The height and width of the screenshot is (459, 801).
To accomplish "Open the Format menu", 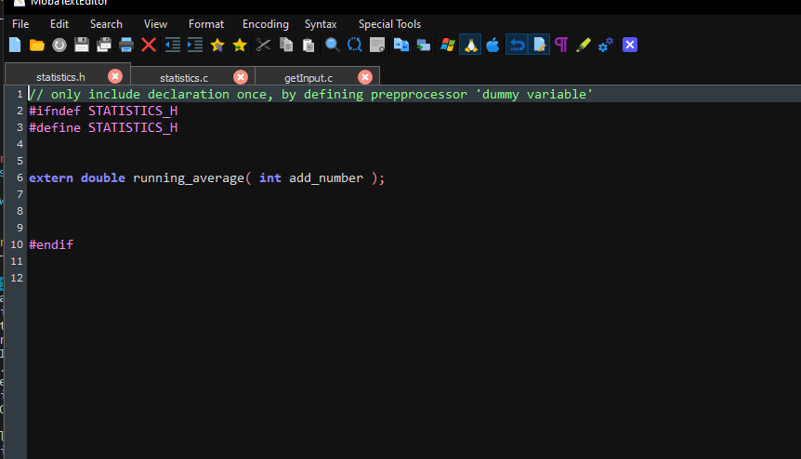I will tap(206, 24).
